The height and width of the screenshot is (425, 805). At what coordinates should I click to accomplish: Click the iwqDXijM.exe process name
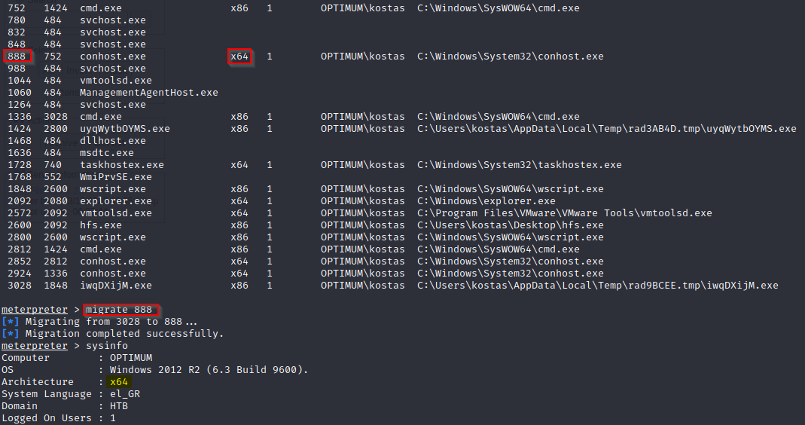[116, 286]
